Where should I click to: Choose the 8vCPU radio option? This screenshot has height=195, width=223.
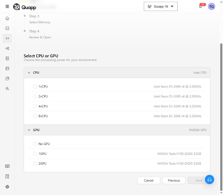point(35,116)
